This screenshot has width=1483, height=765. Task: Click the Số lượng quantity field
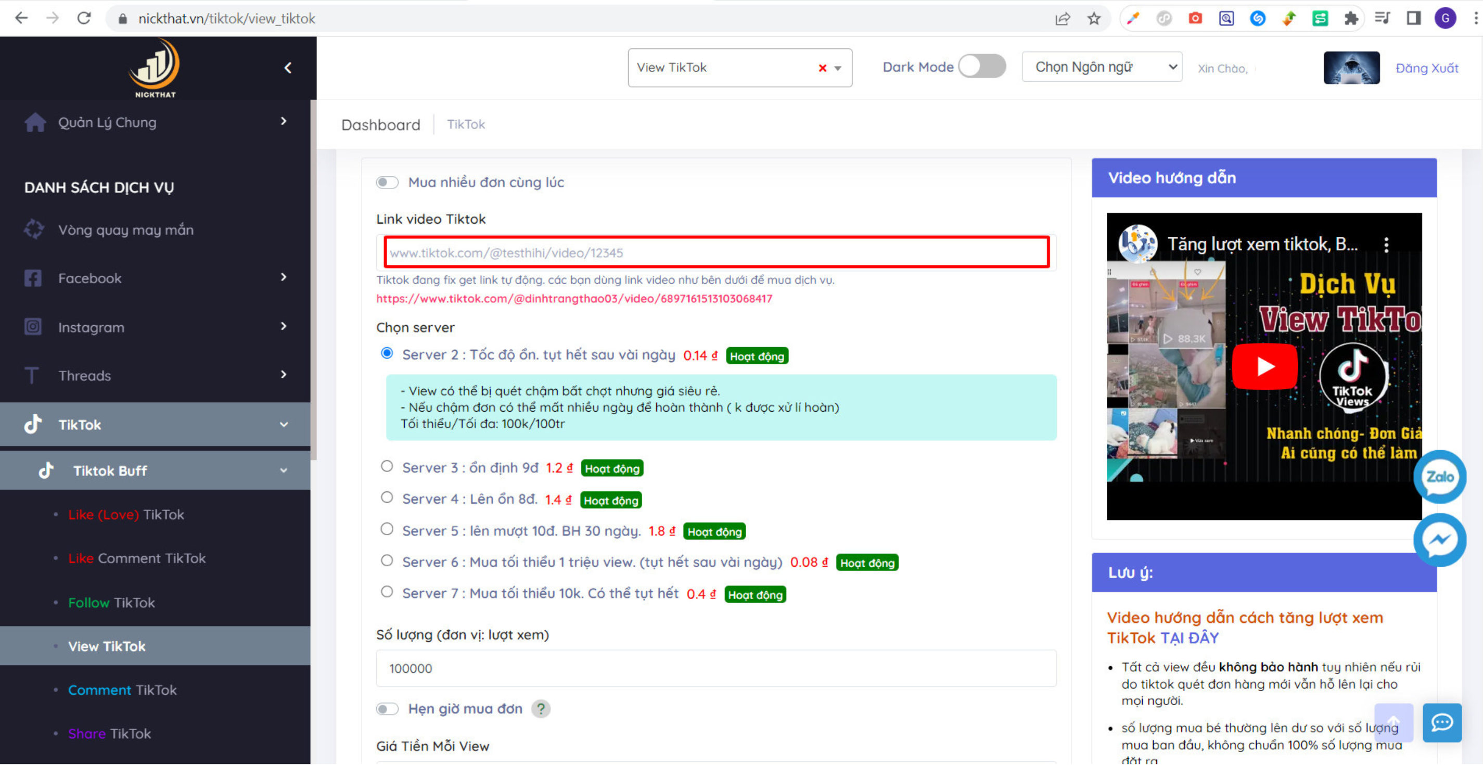716,668
